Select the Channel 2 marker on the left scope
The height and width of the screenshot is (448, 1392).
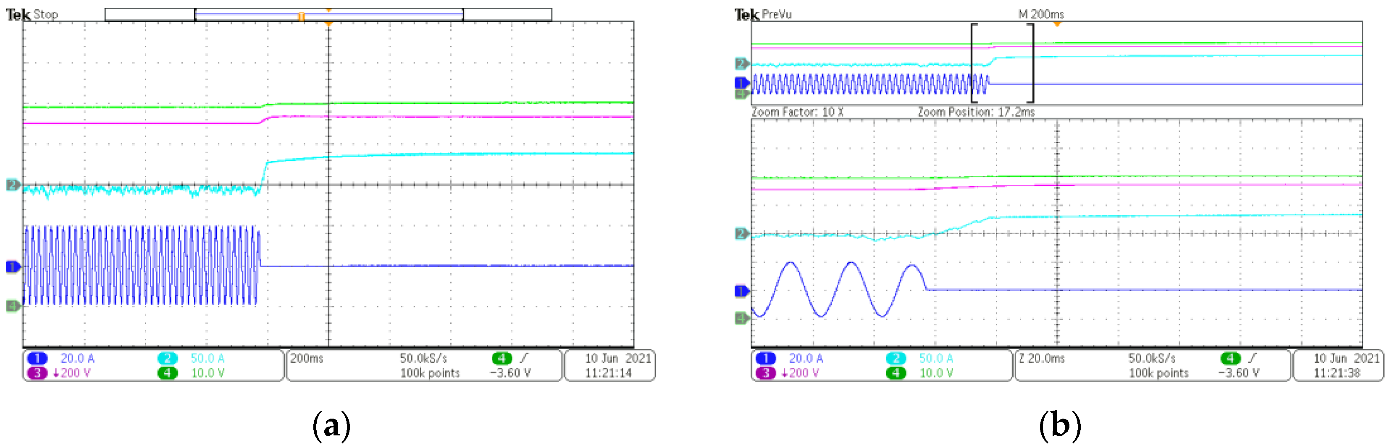(13, 184)
